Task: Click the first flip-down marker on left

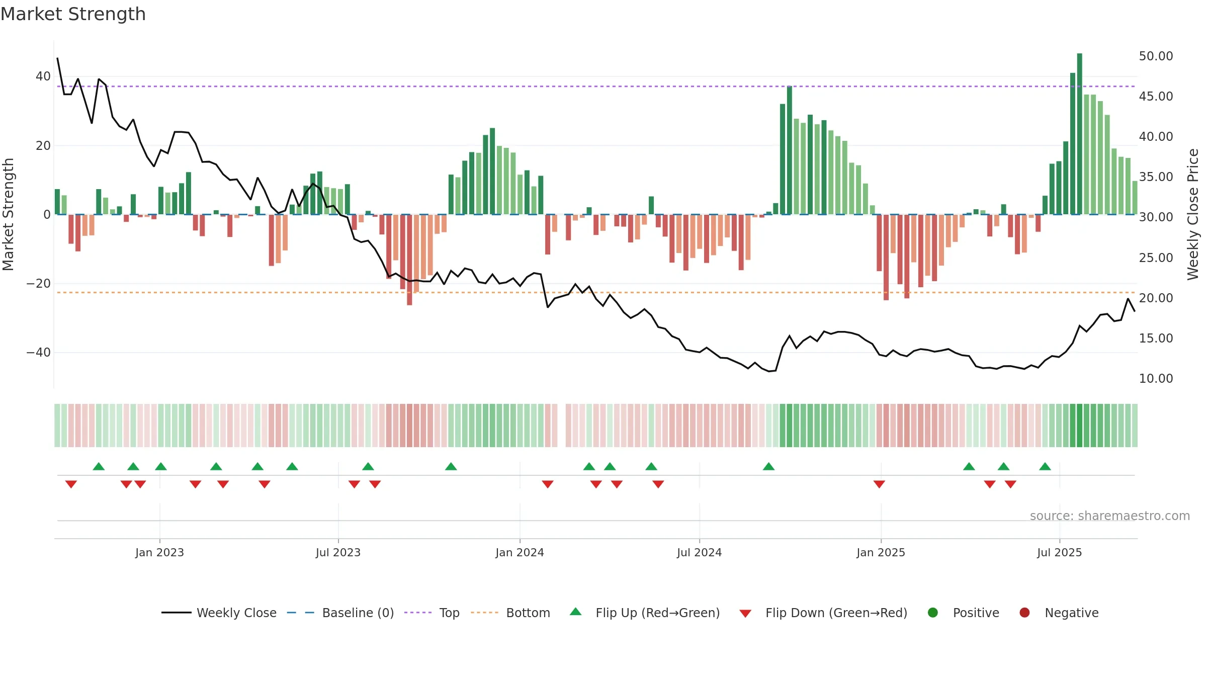Action: coord(71,484)
